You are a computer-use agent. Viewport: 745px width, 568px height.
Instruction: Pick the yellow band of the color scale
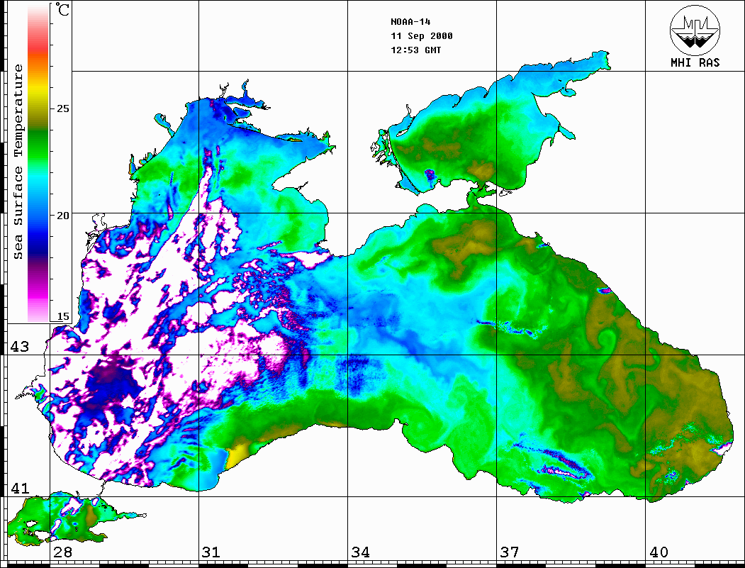pos(38,90)
